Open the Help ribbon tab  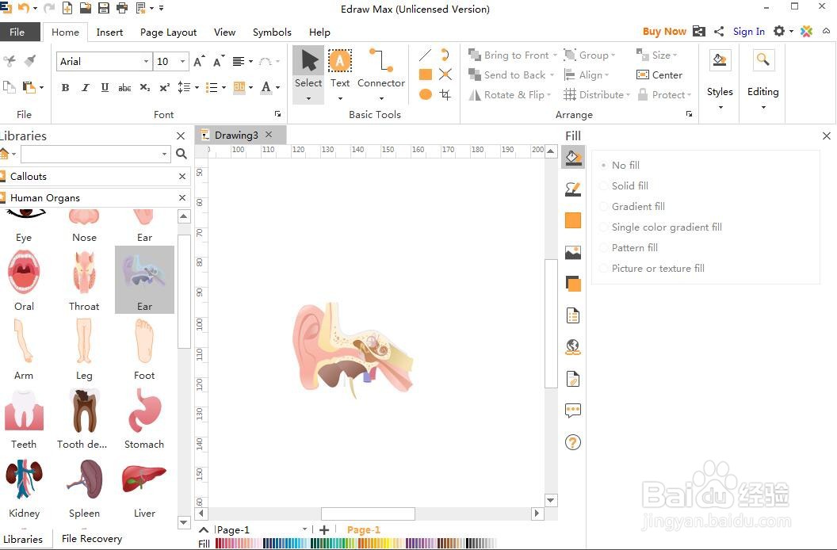coord(319,32)
